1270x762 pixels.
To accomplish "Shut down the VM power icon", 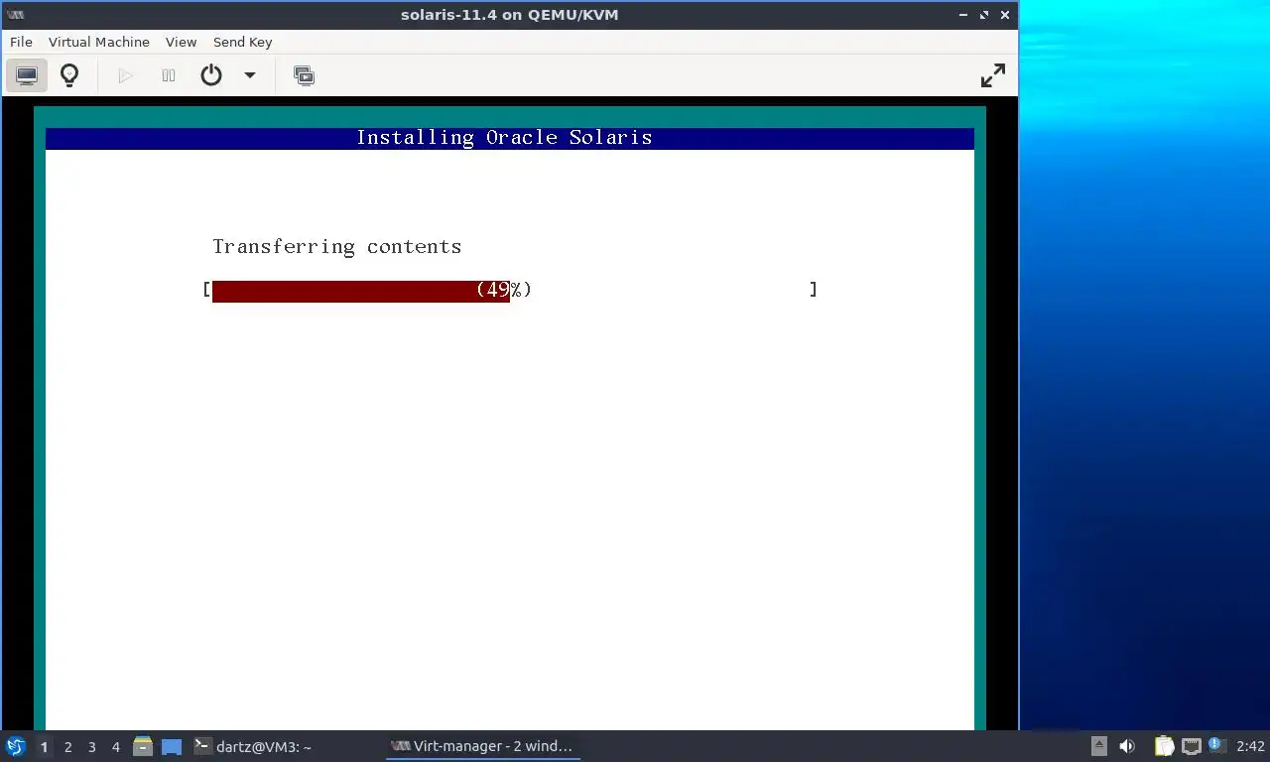I will 211,75.
